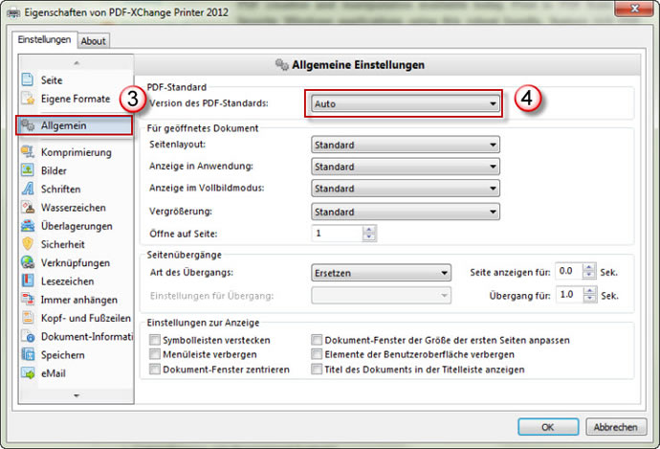Screen dimensions: 660x449
Task: Expand sidebar list with bottom down arrow
Action: point(77,395)
